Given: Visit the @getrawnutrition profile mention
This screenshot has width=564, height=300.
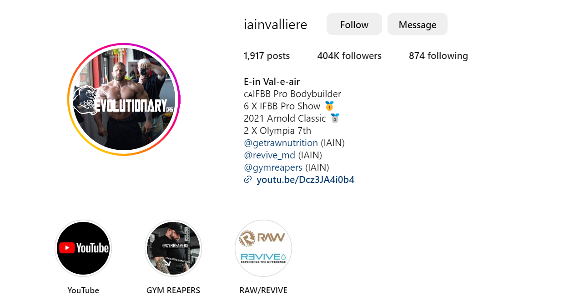Looking at the screenshot, I should point(281,143).
